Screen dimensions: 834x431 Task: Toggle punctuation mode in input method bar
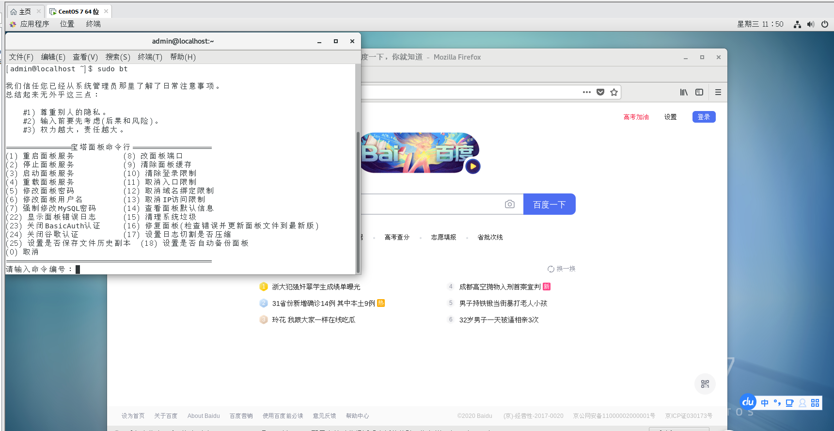pyautogui.click(x=777, y=403)
